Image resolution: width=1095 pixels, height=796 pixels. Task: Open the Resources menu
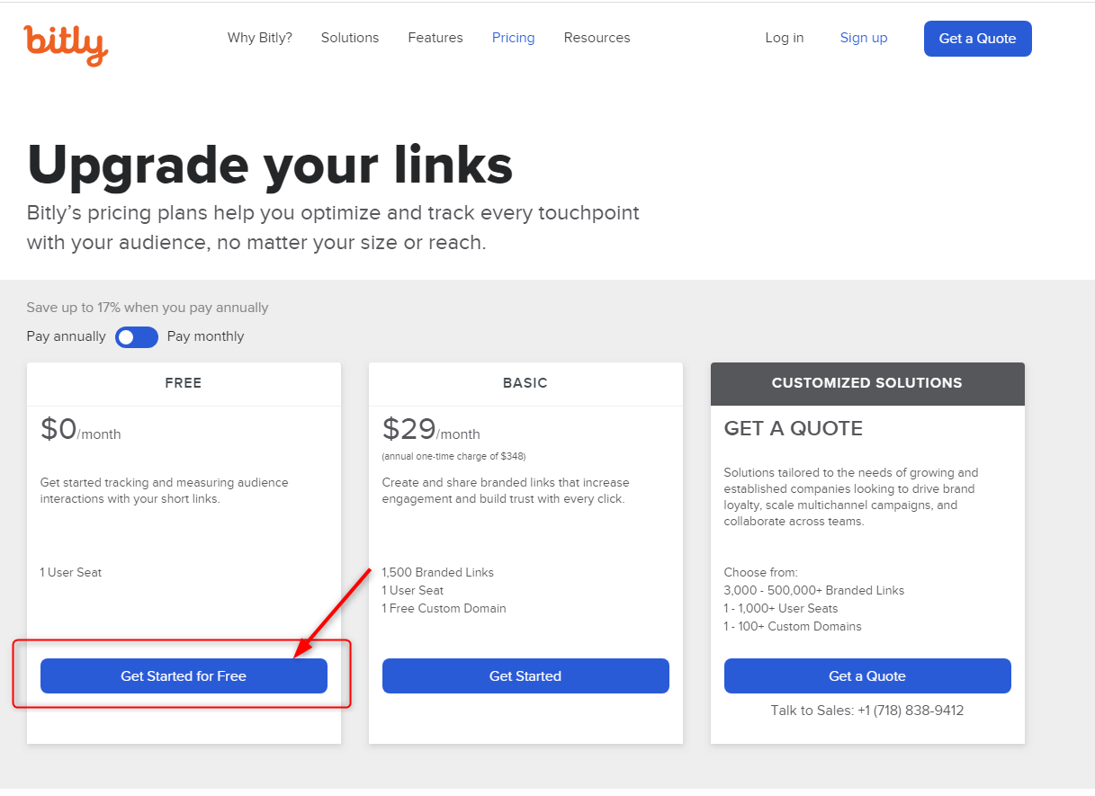coord(597,38)
